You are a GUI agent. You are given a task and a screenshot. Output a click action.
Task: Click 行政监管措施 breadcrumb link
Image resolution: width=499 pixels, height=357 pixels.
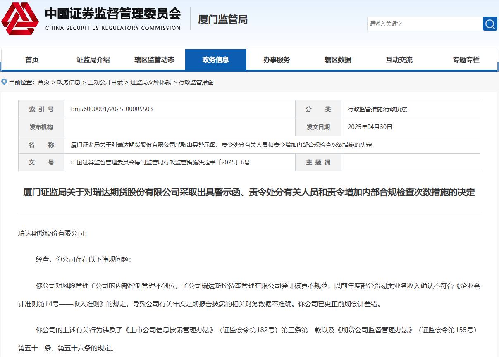[x=196, y=82]
